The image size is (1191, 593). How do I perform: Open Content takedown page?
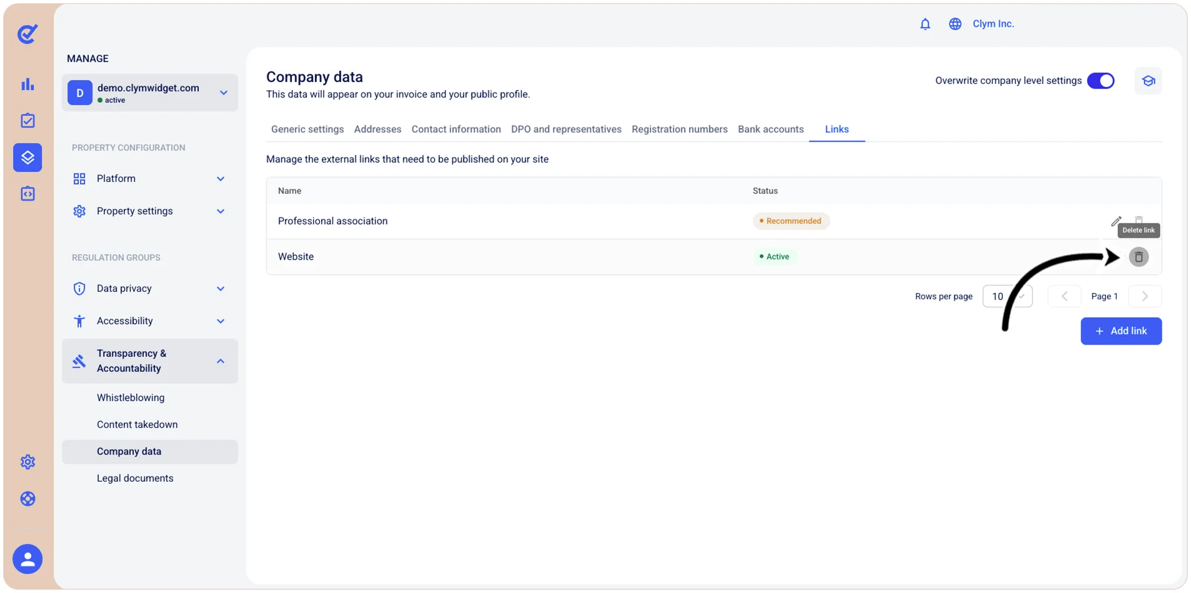click(x=137, y=425)
